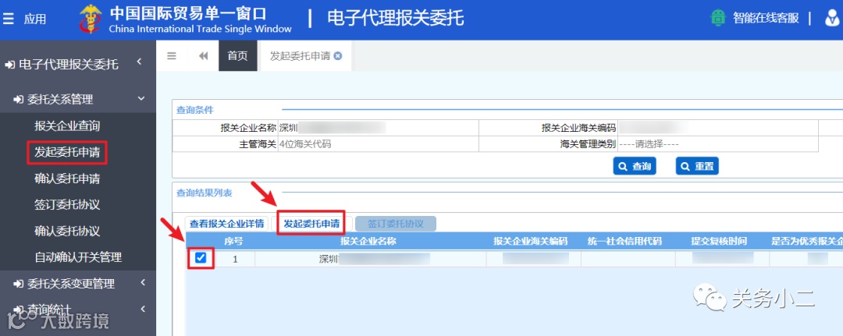The image size is (843, 336).
Task: Click the 智能在线客服 header link
Action: pos(766,18)
